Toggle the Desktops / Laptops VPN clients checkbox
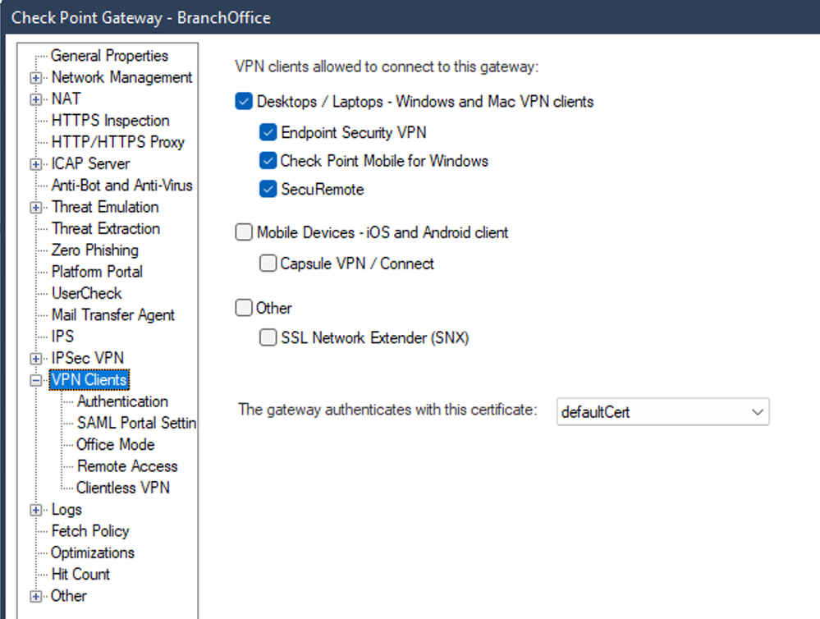Image resolution: width=820 pixels, height=619 pixels. pos(244,102)
